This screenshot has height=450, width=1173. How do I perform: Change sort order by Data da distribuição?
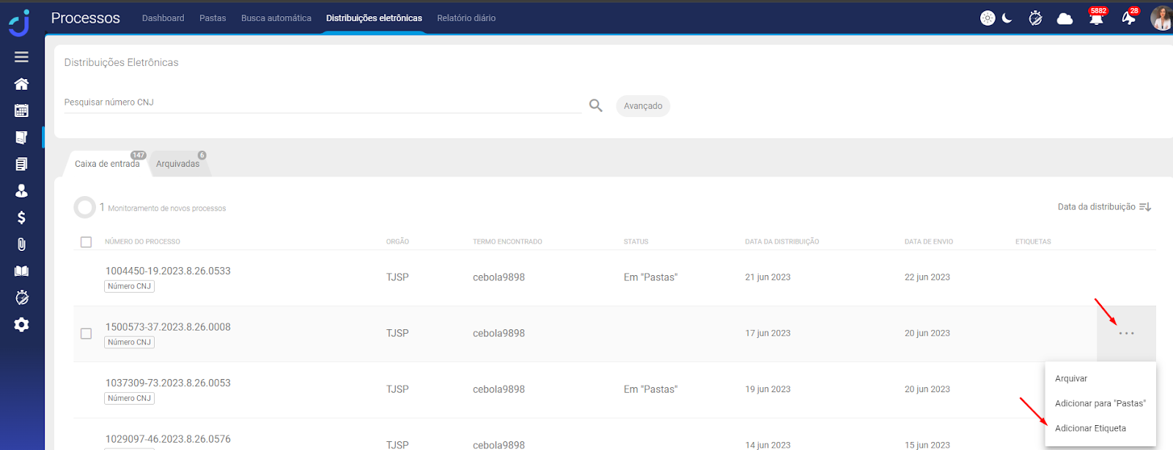click(1103, 207)
